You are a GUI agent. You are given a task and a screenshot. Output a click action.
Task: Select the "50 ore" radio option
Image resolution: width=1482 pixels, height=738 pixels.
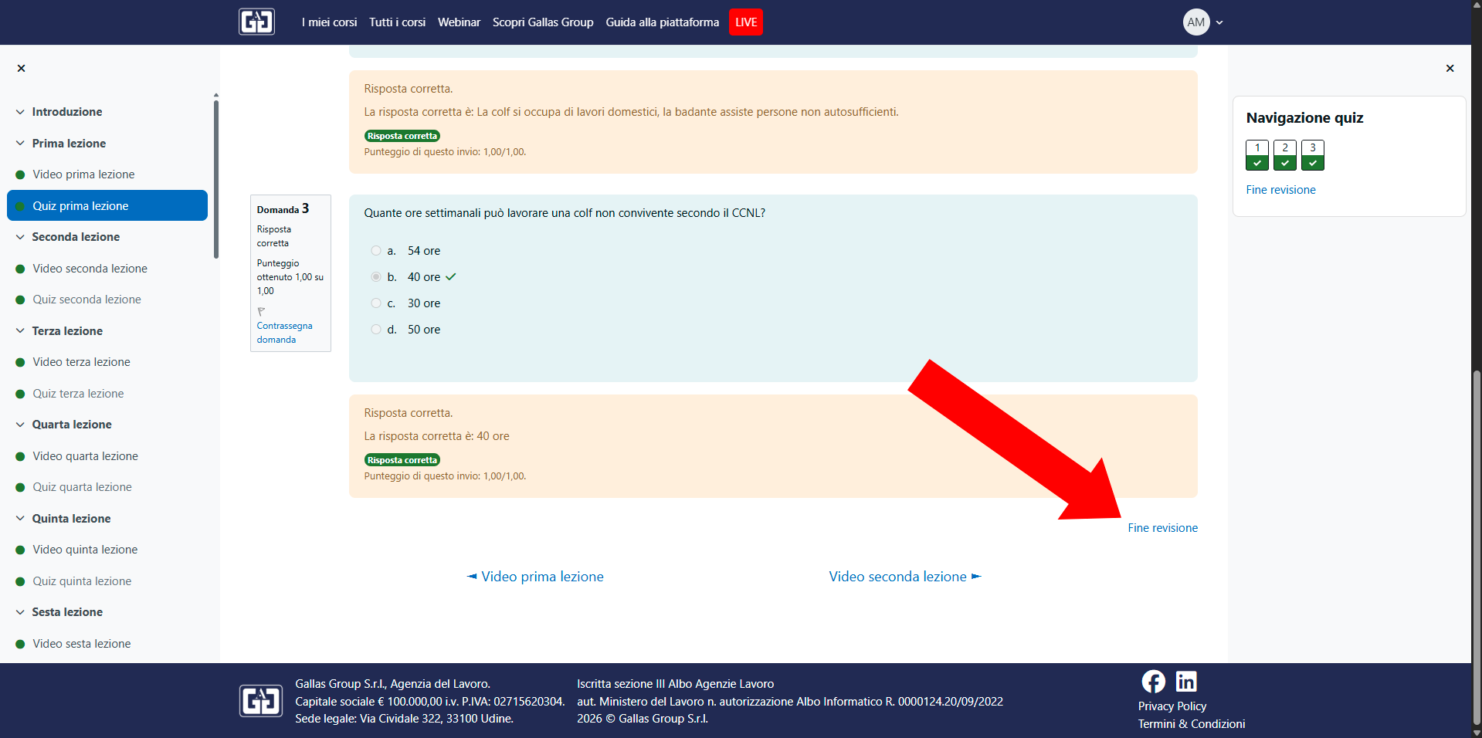pyautogui.click(x=376, y=330)
